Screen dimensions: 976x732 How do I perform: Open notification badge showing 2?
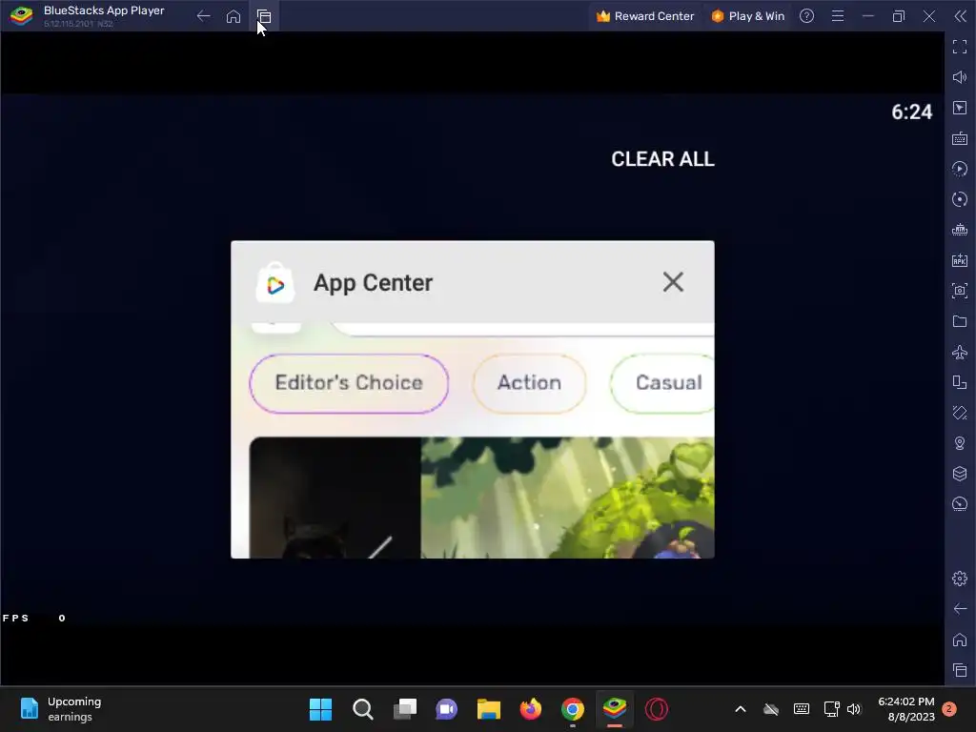pos(949,709)
